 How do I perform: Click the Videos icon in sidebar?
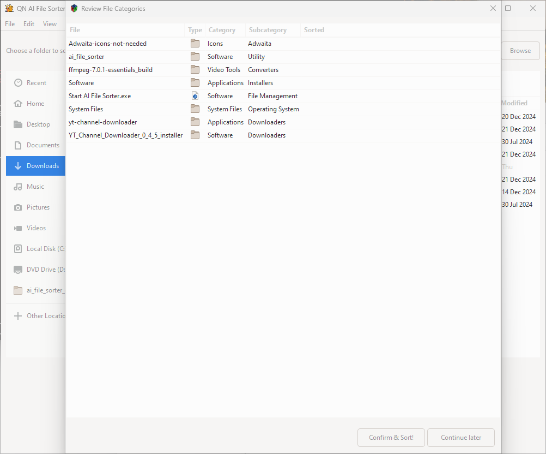[19, 228]
